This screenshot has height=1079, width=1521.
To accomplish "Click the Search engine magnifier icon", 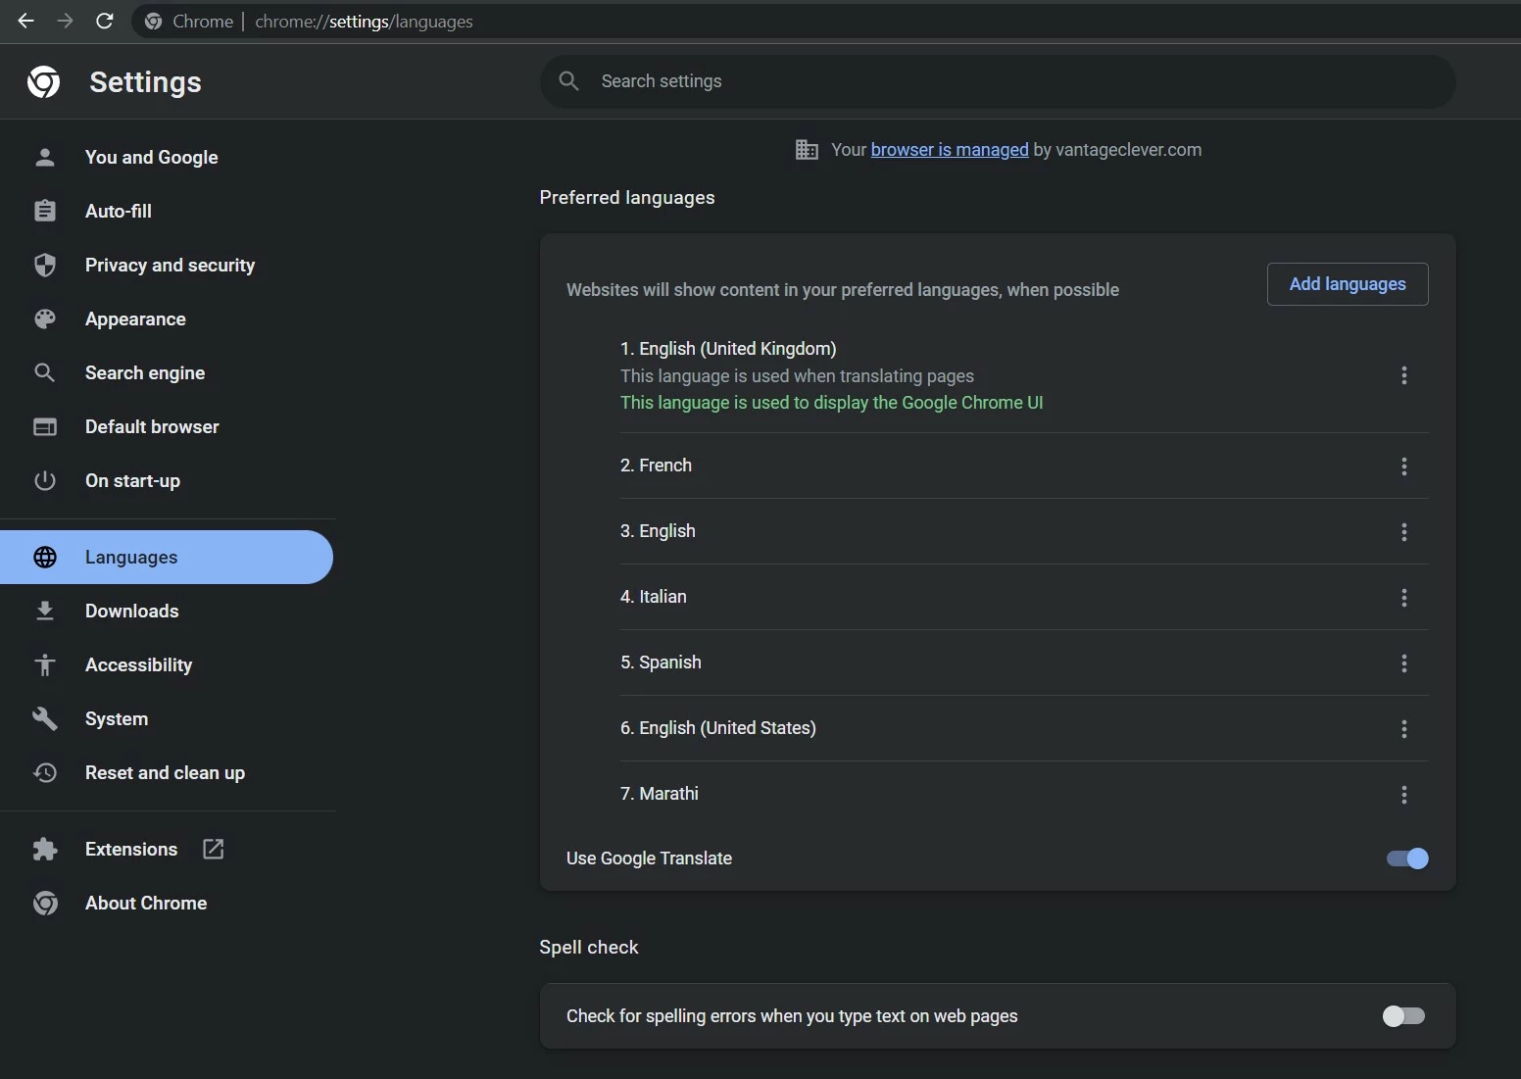I will pos(45,372).
